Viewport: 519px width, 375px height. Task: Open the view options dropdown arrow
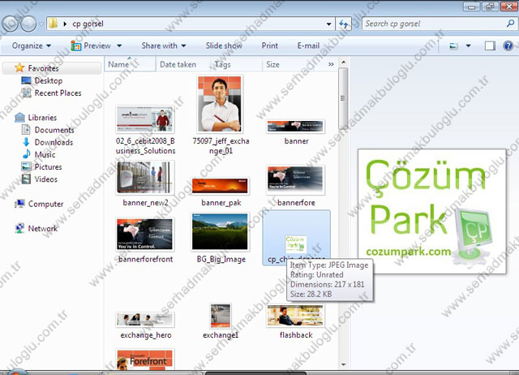pos(469,45)
